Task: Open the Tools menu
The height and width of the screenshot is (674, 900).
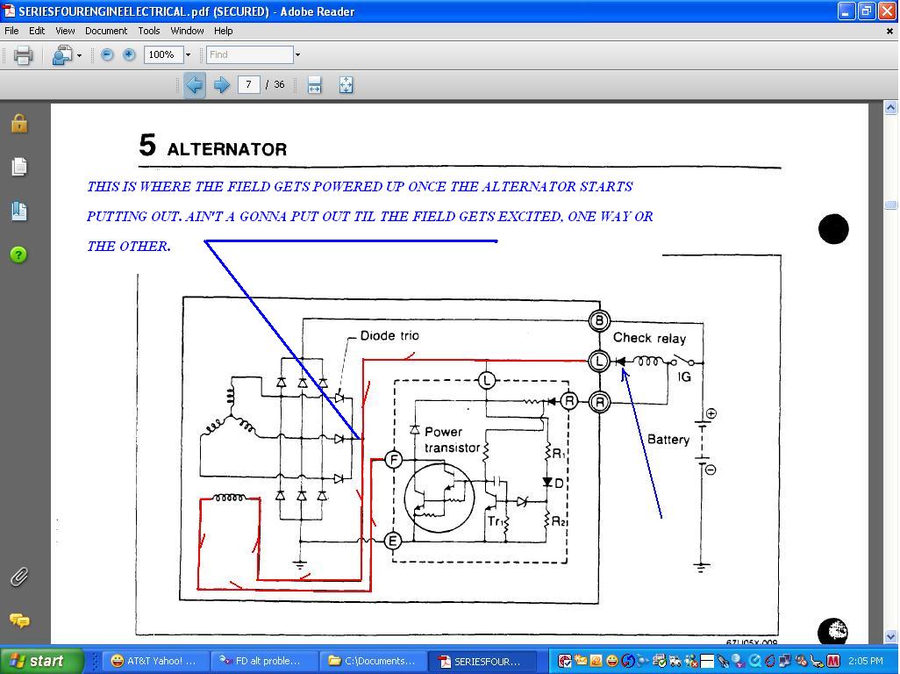Action: coord(149,31)
